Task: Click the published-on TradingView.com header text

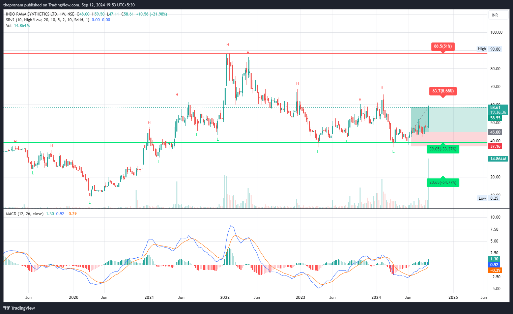Action: point(69,5)
